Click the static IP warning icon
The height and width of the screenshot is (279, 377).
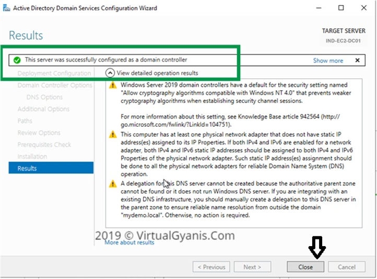pyautogui.click(x=113, y=135)
